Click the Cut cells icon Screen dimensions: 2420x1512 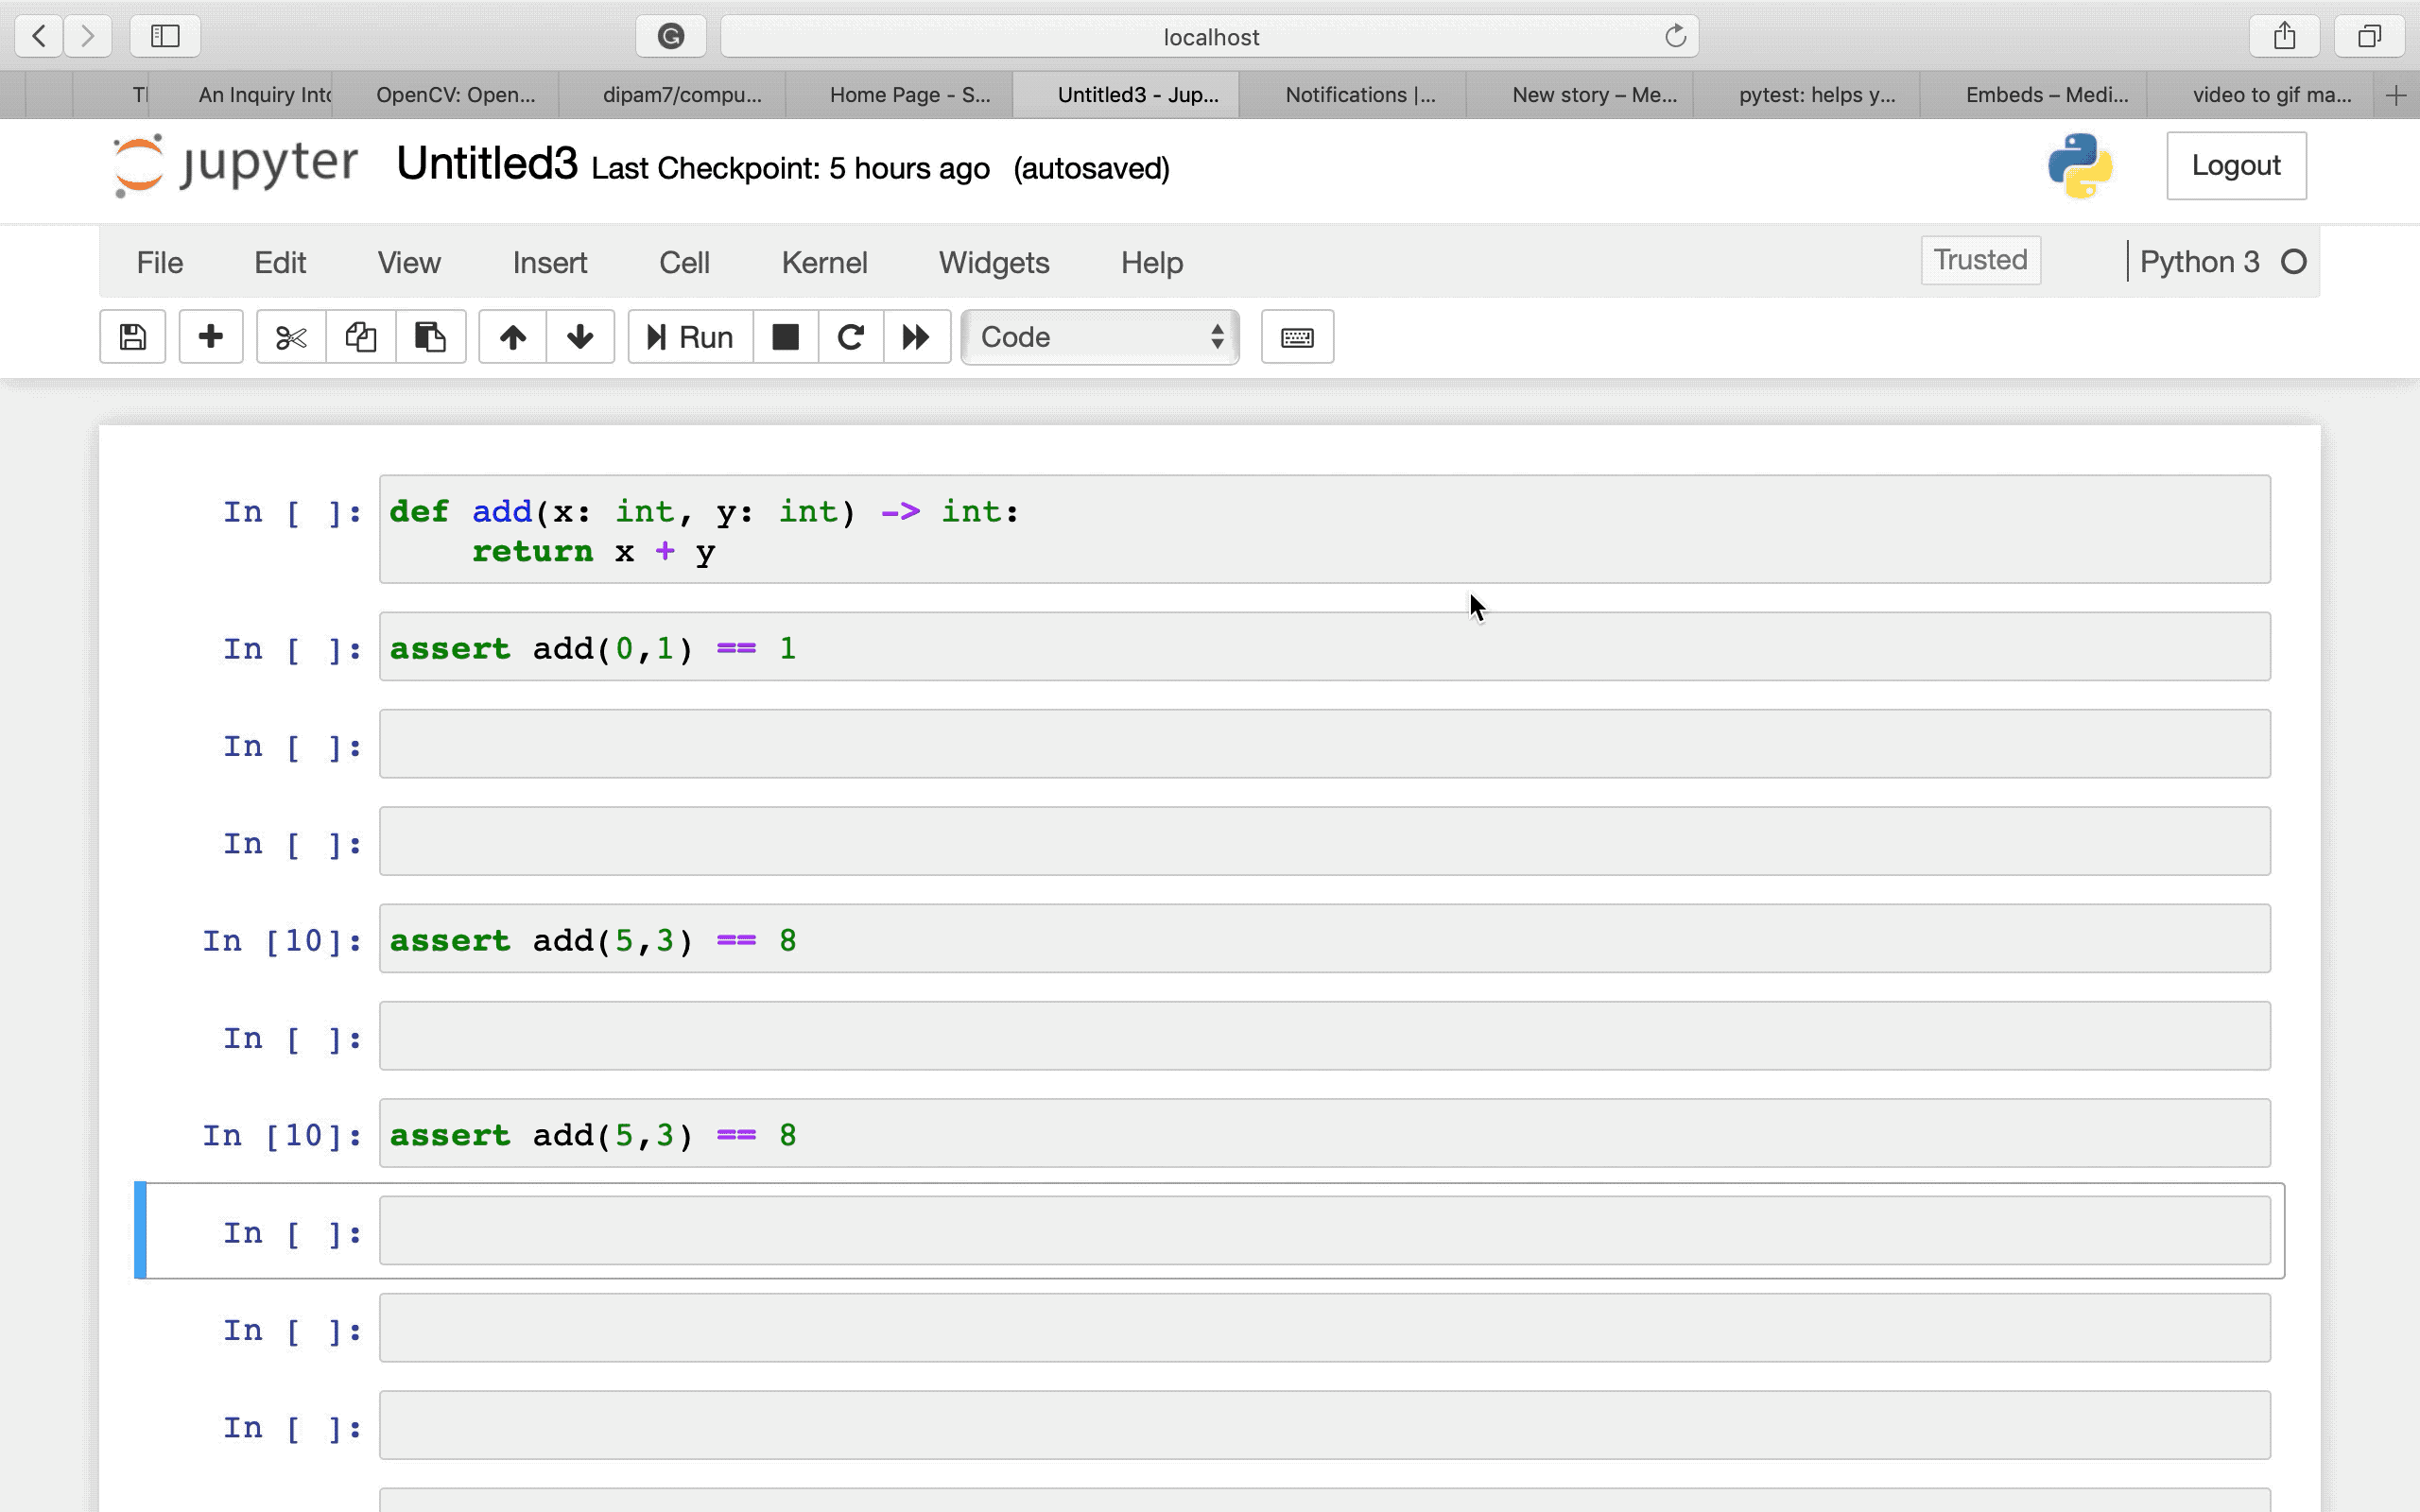(287, 338)
